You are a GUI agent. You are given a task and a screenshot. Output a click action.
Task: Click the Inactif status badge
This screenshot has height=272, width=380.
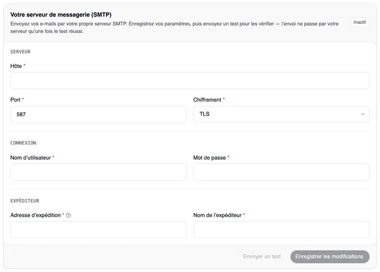359,22
